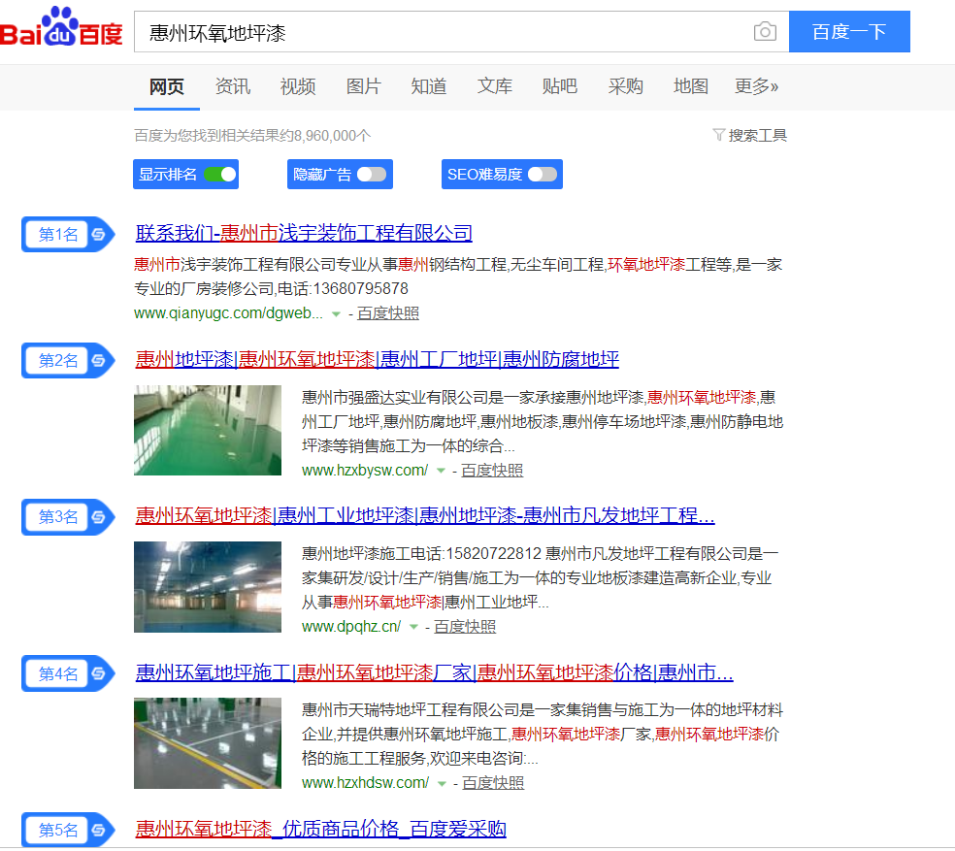Switch to the 知道 tab

(x=429, y=86)
